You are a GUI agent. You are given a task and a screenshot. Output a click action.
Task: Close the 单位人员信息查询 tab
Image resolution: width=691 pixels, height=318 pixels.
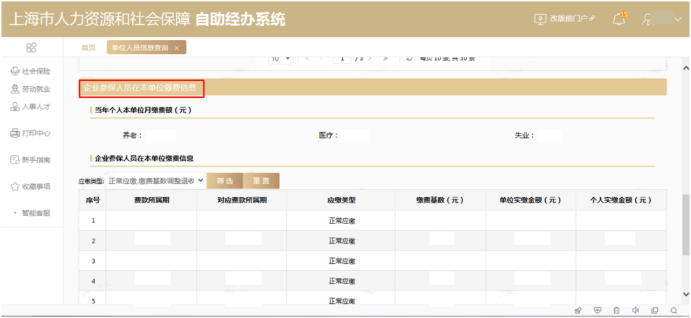click(x=177, y=48)
